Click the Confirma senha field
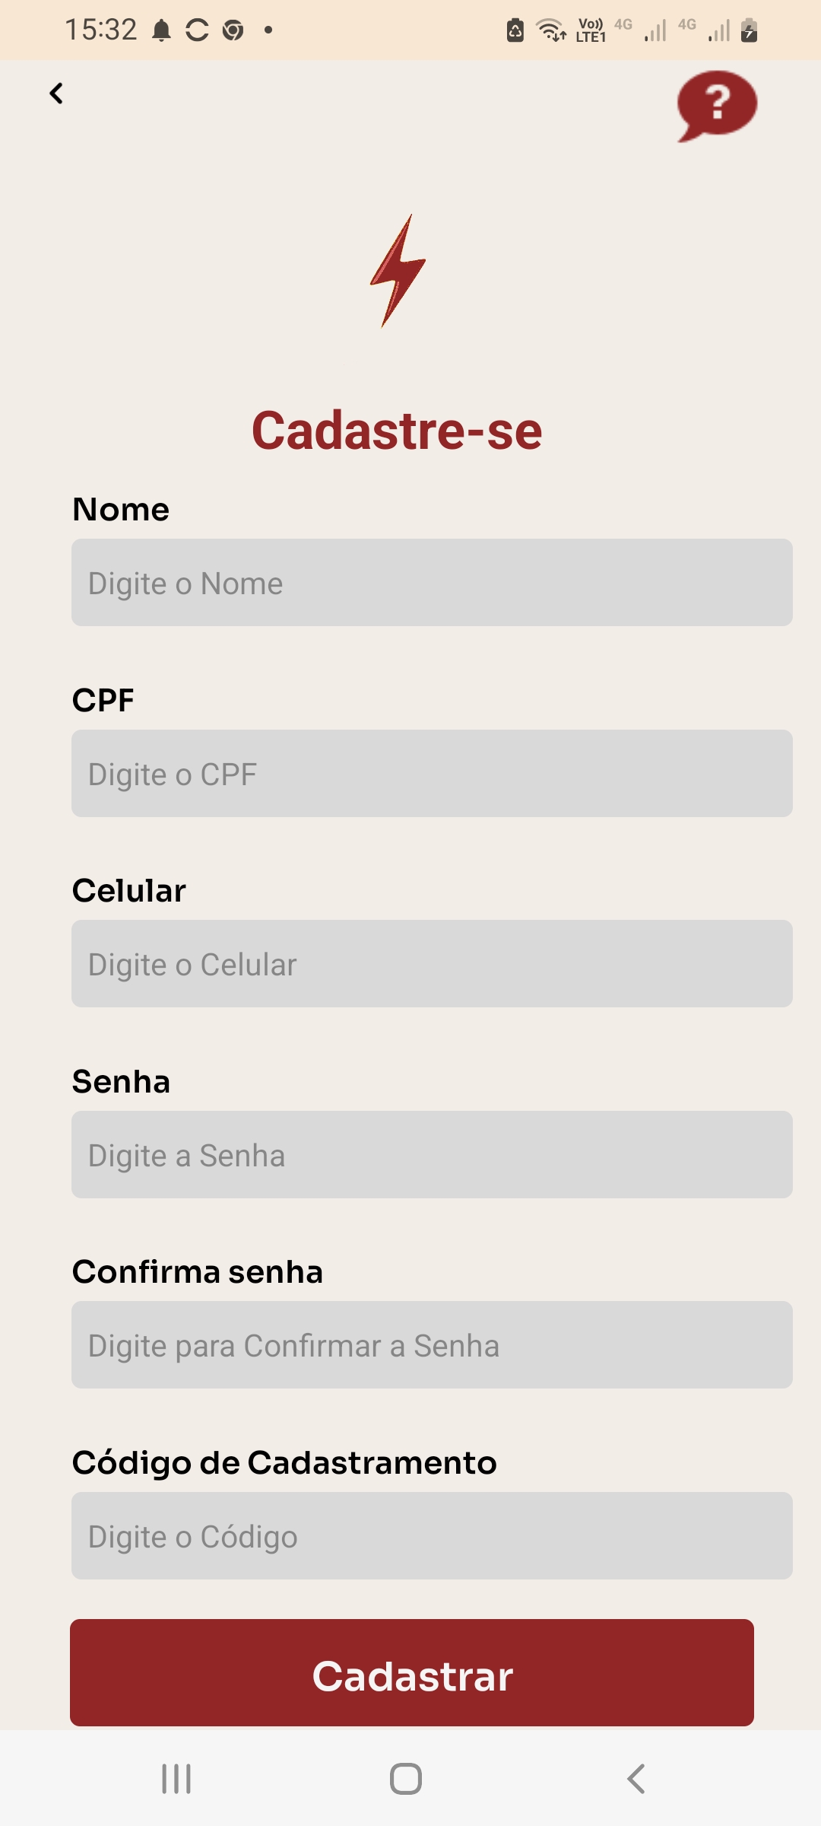Screen dimensions: 821x1826 tap(432, 1345)
